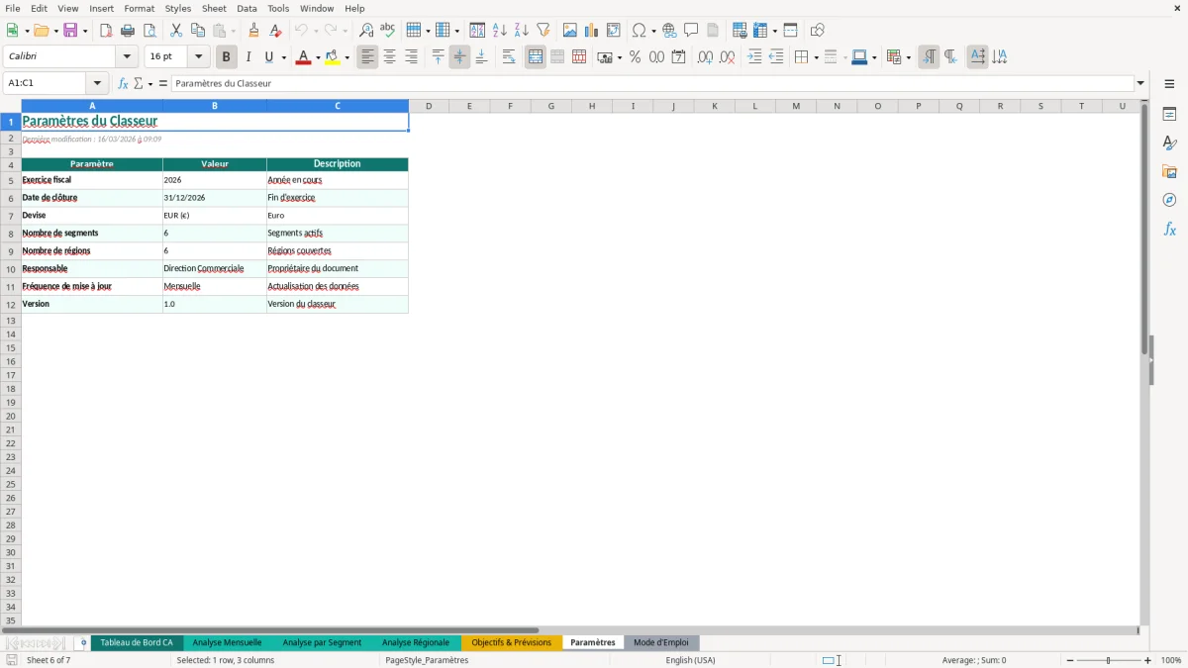This screenshot has width=1188, height=668.
Task: Open the Borders dropdown arrow
Action: [x=816, y=57]
